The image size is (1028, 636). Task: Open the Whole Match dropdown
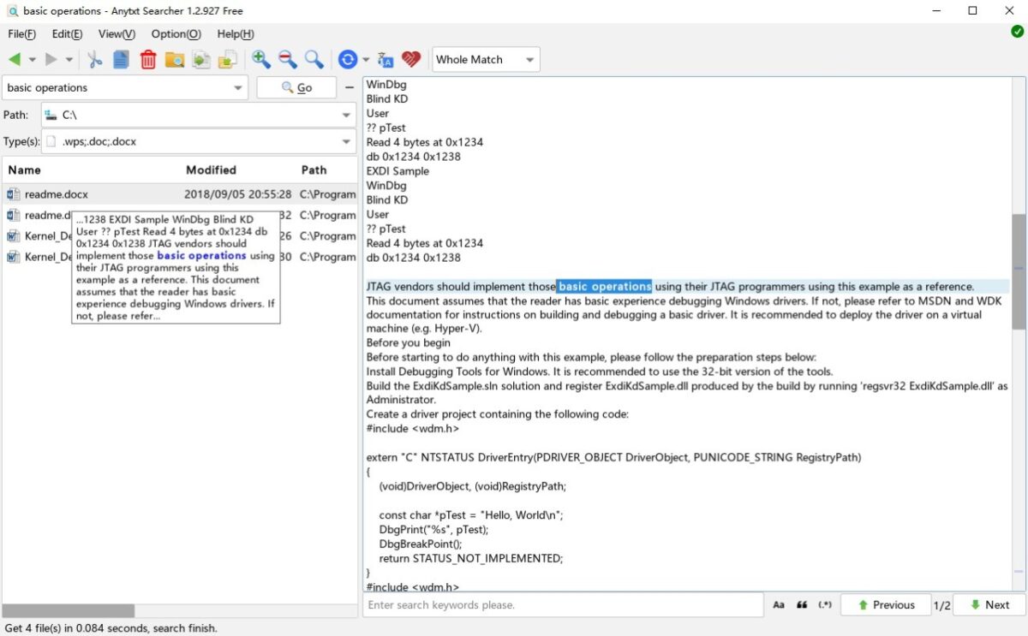[x=486, y=60]
